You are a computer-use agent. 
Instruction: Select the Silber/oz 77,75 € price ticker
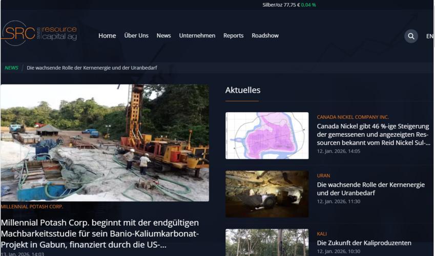[x=281, y=5]
